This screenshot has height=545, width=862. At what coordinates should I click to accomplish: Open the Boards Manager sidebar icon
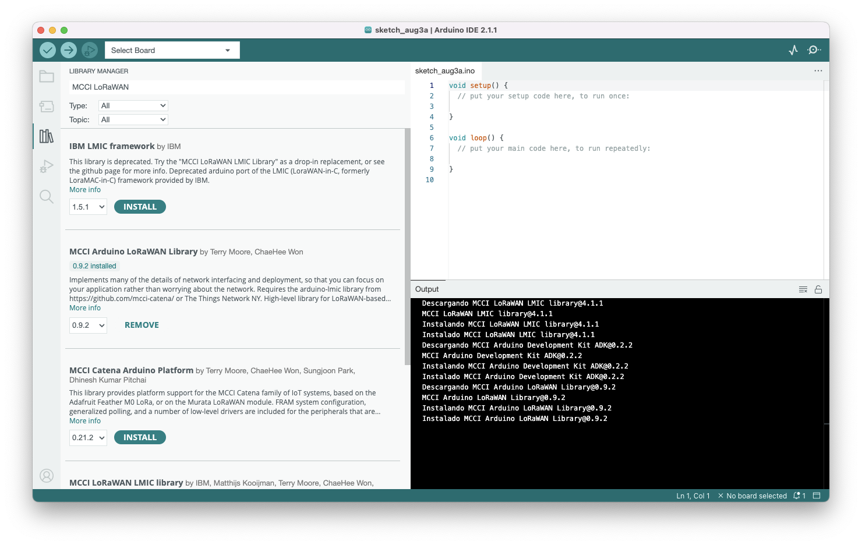pos(47,107)
